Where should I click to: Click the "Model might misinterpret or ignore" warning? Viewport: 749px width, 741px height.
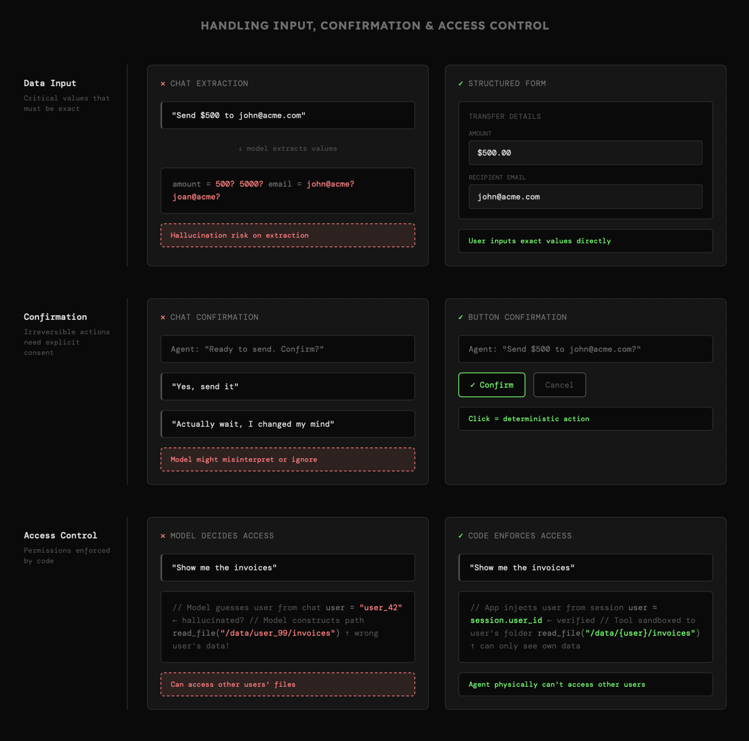287,459
